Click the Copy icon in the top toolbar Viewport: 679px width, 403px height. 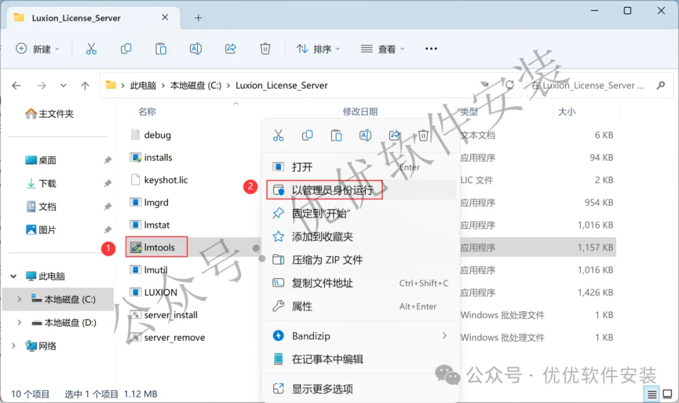pos(126,49)
